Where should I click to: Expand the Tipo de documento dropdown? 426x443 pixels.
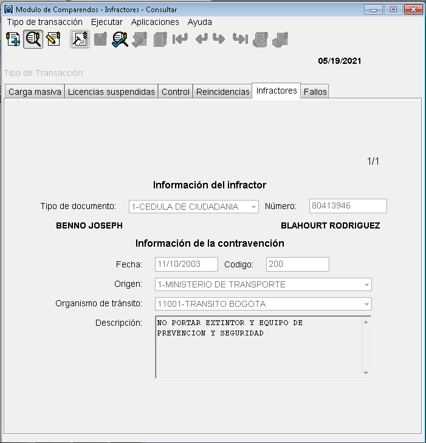tap(253, 207)
